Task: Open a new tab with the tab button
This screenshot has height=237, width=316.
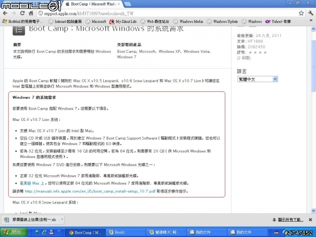Action: coord(127,4)
